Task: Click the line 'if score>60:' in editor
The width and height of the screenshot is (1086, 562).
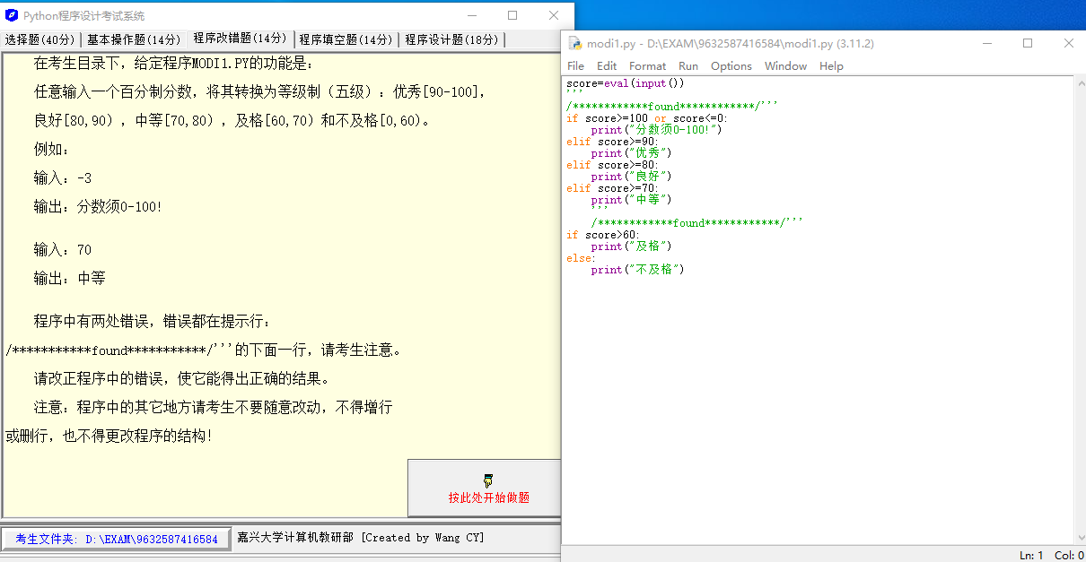Action: [x=601, y=235]
